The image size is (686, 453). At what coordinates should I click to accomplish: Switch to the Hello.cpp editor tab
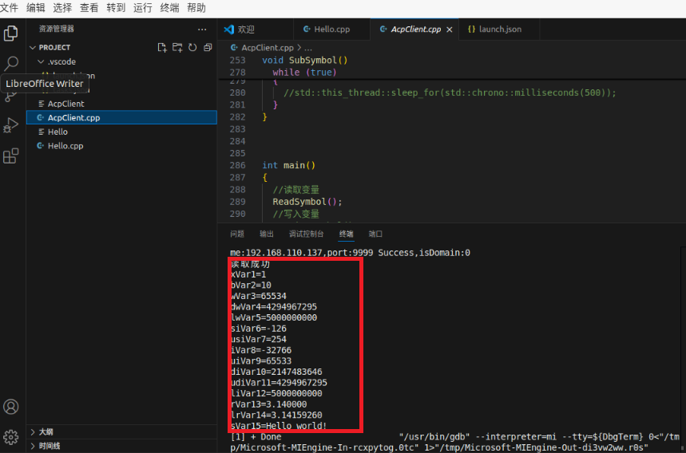tap(331, 30)
